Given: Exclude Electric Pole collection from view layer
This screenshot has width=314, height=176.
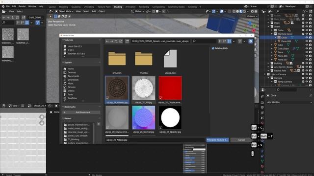Looking at the screenshot, I should point(303,70).
